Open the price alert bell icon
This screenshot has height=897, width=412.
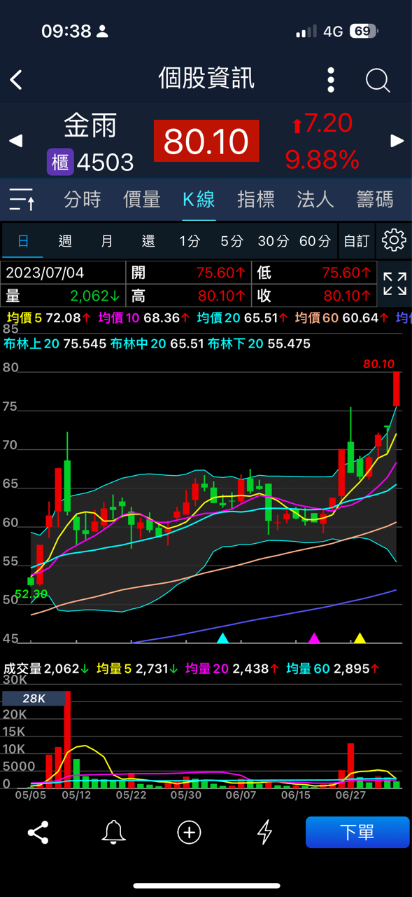pyautogui.click(x=113, y=833)
